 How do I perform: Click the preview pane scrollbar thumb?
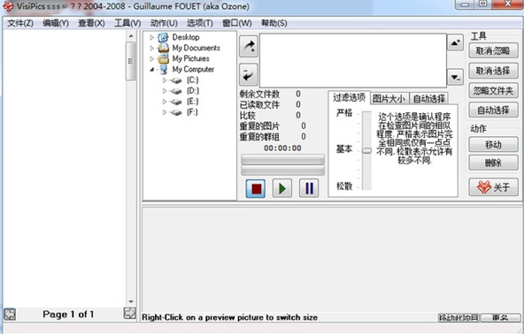[x=131, y=61]
